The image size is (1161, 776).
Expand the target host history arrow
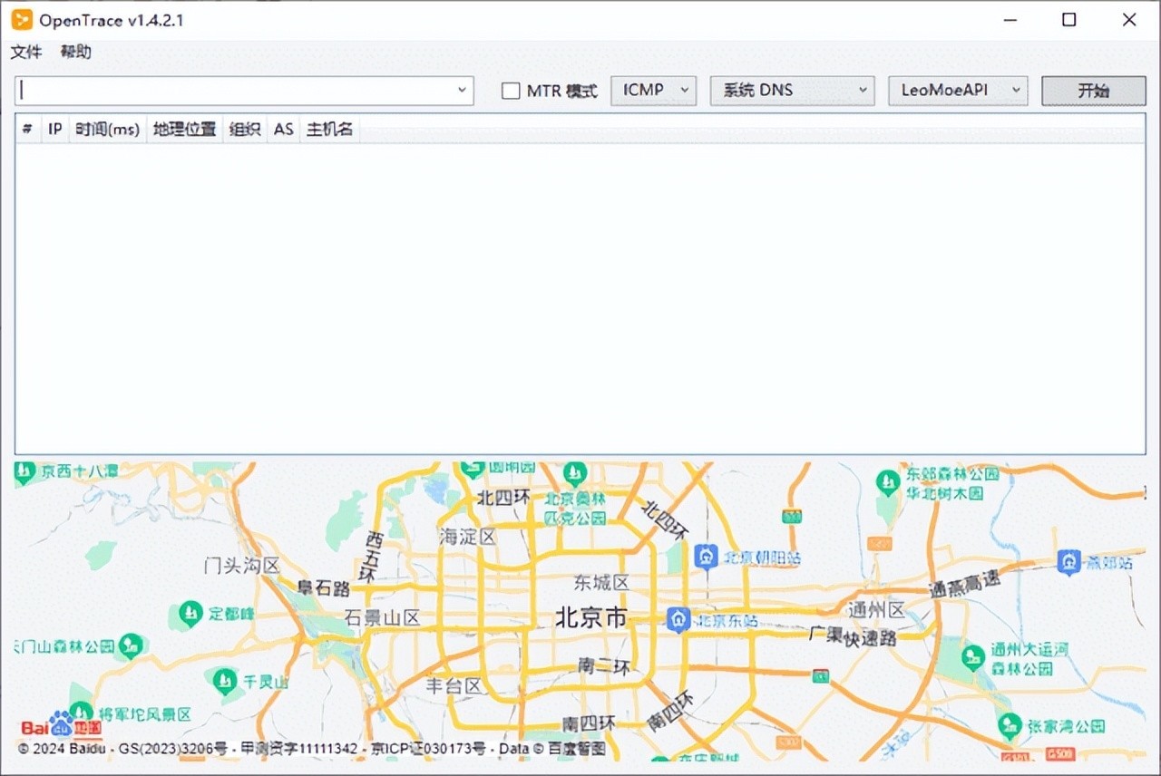point(463,91)
